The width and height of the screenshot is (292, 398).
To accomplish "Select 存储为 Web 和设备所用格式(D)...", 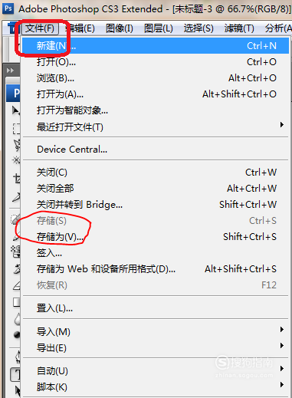I will [x=156, y=269].
